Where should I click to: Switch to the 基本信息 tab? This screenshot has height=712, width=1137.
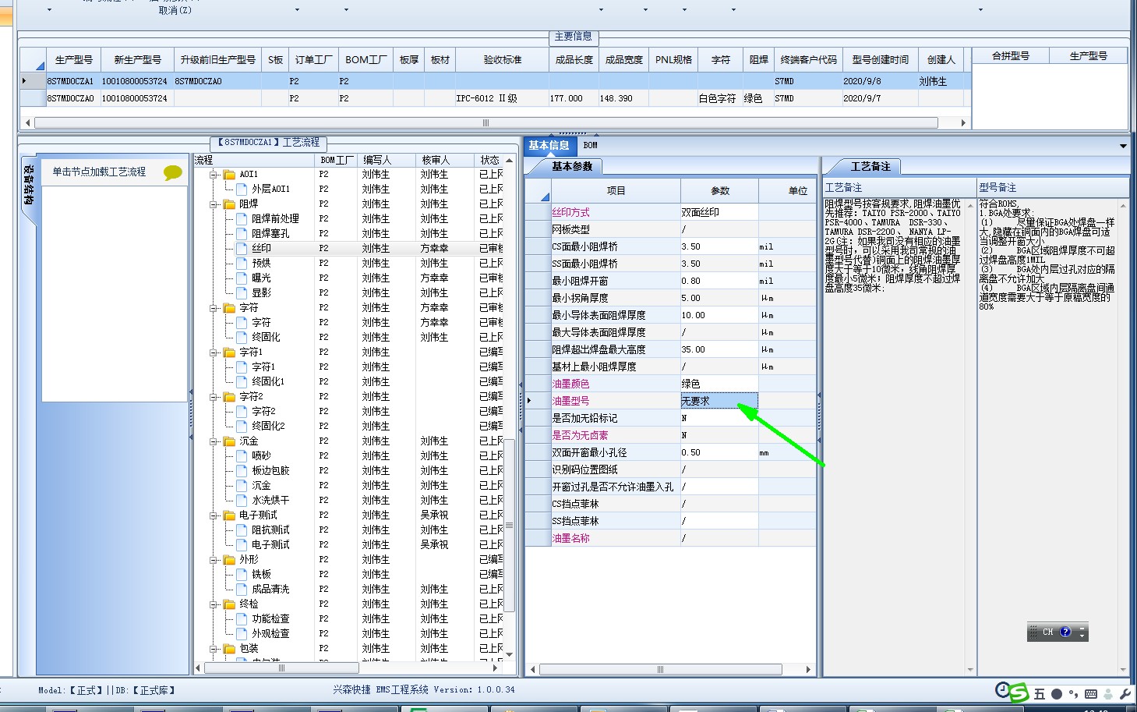click(549, 145)
